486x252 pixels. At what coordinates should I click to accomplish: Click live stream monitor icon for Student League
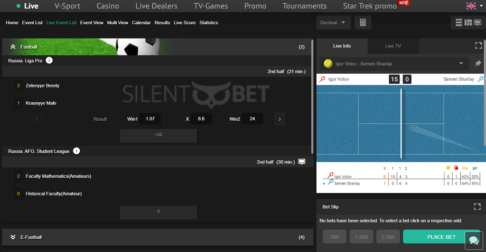(302, 162)
